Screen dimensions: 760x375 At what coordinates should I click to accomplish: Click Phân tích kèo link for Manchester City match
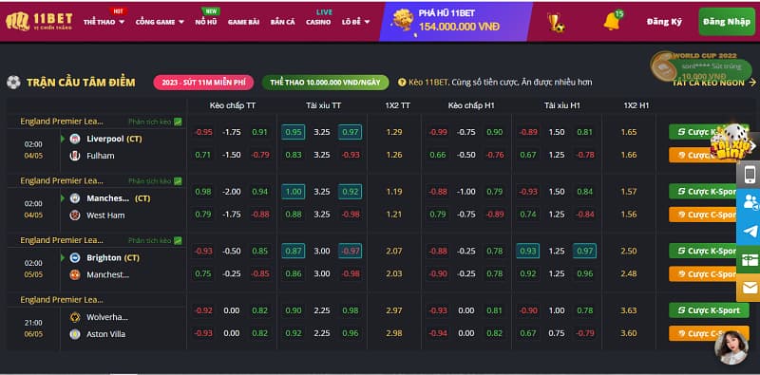click(150, 181)
